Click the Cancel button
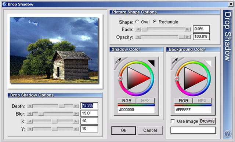The image size is (235, 142). click(150, 131)
